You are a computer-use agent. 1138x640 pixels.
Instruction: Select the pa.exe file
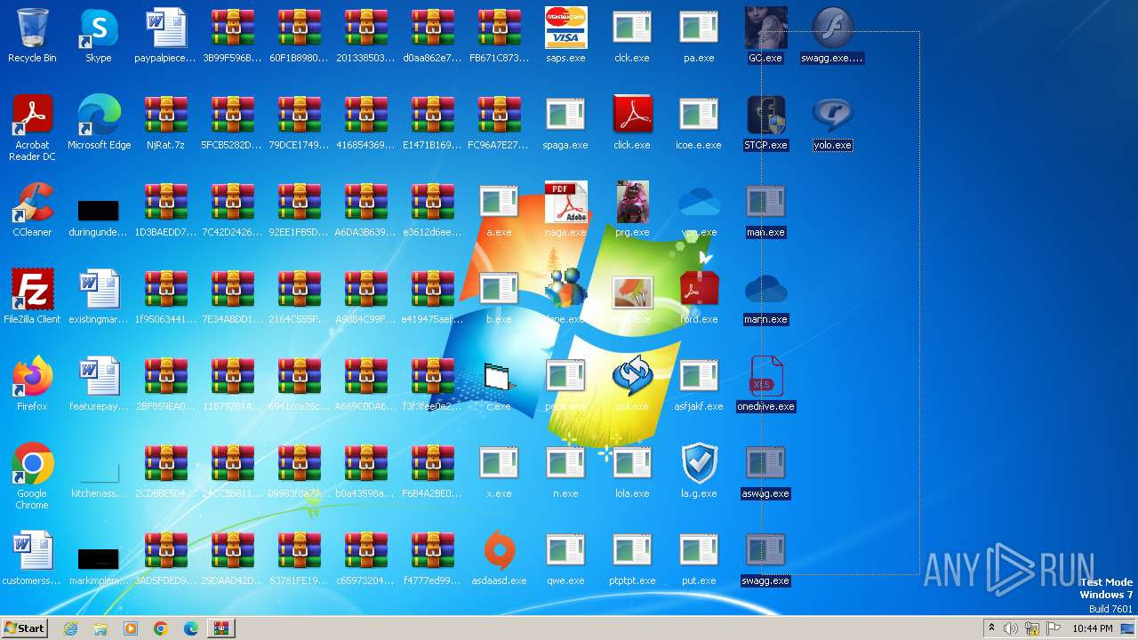tap(699, 36)
